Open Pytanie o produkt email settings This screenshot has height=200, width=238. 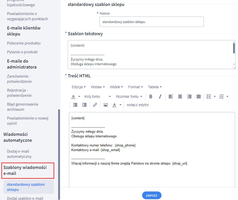click(x=22, y=52)
